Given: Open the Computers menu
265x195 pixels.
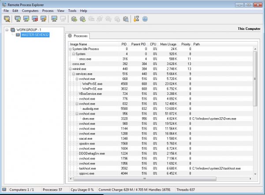Looking at the screenshot, I should coord(30,10).
